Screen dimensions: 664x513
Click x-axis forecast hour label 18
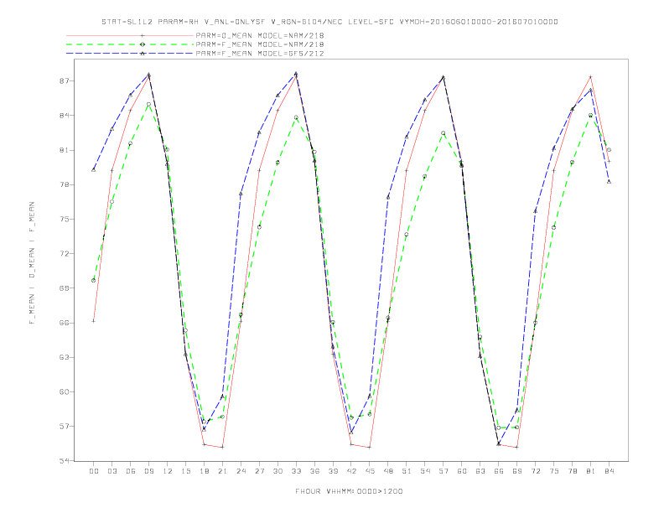(x=204, y=471)
